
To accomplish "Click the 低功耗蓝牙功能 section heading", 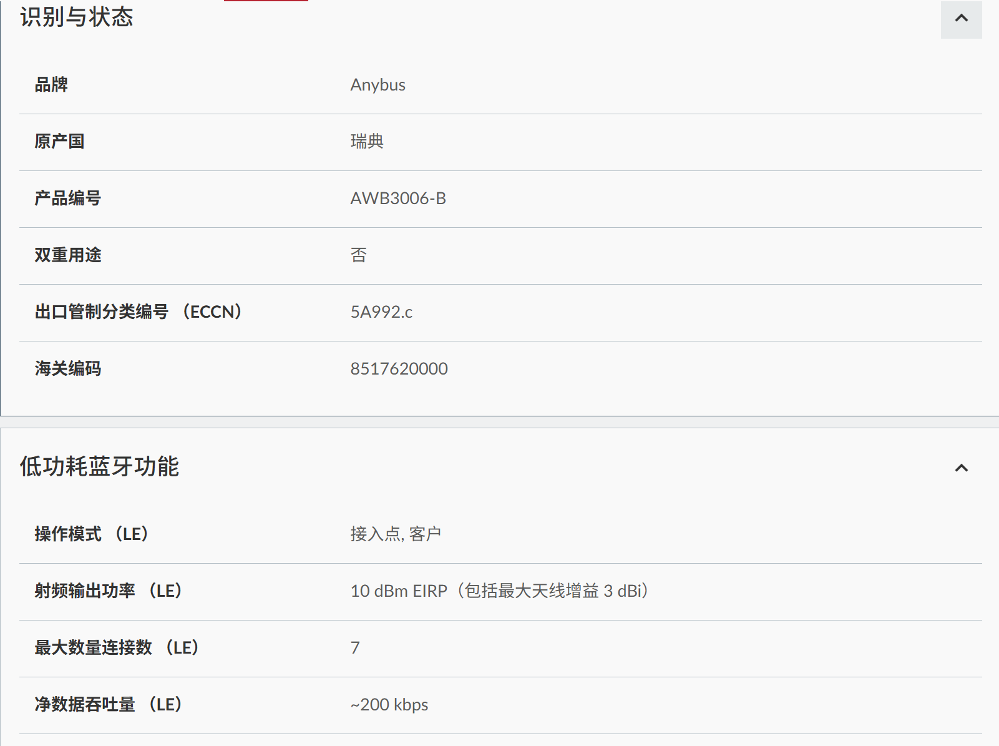I will coord(99,466).
